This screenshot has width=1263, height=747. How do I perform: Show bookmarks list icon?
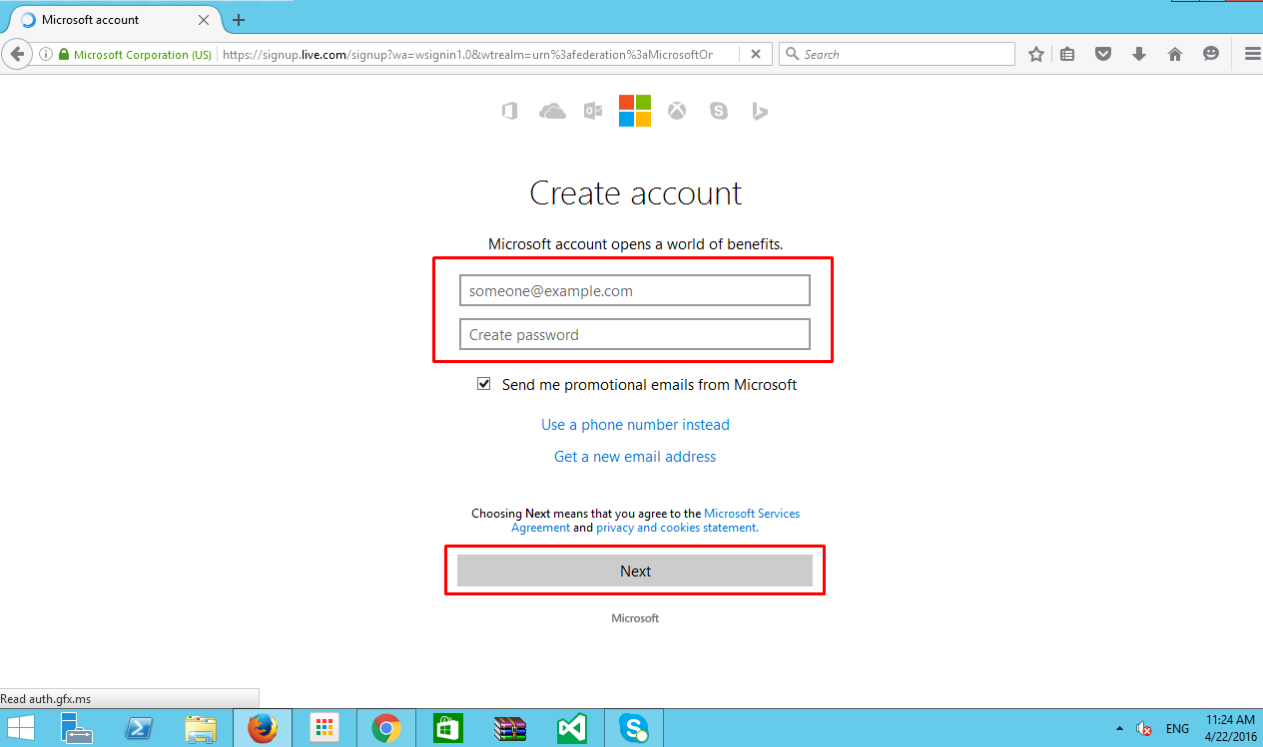click(x=1067, y=55)
